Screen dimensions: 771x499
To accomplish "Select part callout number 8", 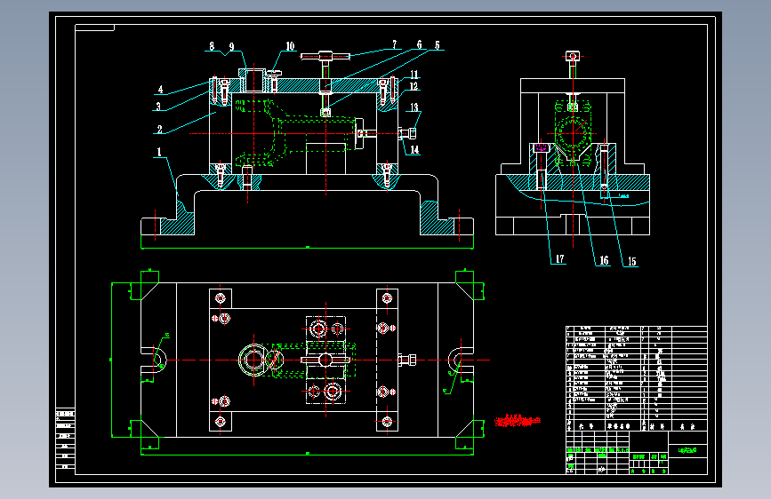I will 212,46.
